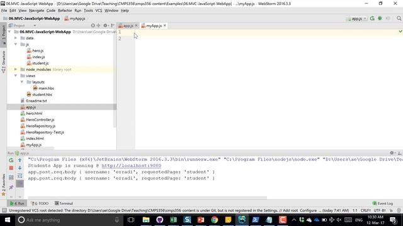Screen dimensions: 403x226
Task: Toggle soft-wrap in Run console
Action: 20,176
